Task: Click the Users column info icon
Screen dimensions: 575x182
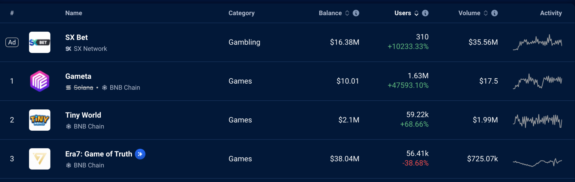Action: pyautogui.click(x=425, y=13)
